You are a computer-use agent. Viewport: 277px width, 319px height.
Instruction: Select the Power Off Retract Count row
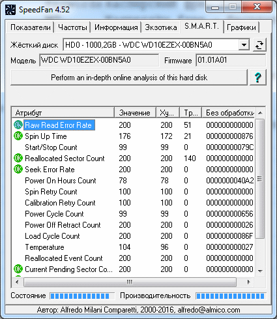coord(134,225)
